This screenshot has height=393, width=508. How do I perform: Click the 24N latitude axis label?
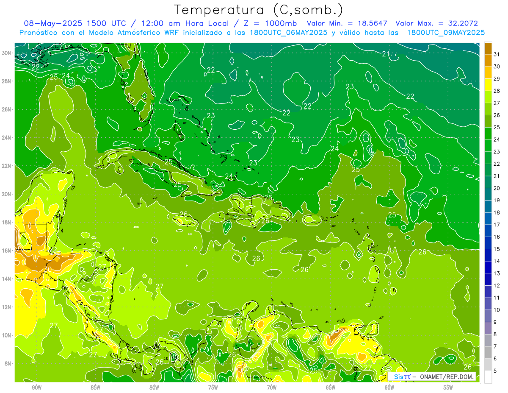coord(6,138)
